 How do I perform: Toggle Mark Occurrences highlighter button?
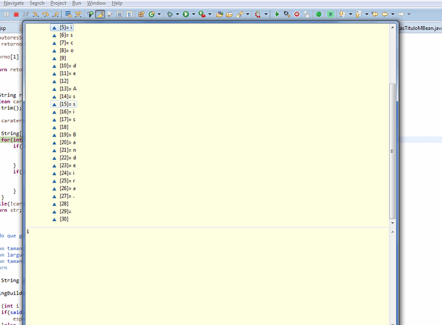tap(100, 14)
